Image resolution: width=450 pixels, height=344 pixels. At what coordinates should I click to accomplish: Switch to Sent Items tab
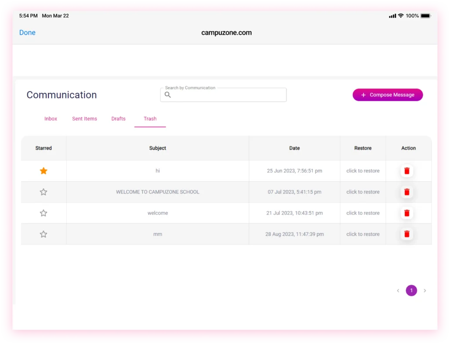(x=84, y=119)
